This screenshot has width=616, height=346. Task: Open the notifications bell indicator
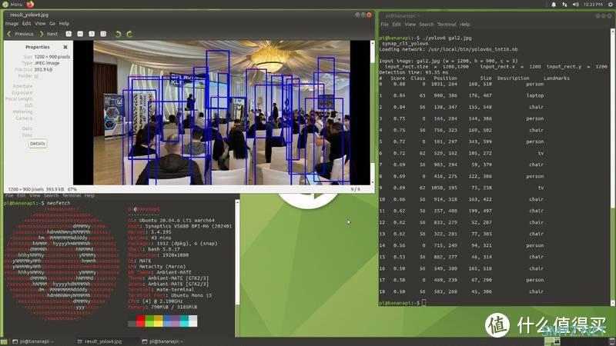pyautogui.click(x=554, y=5)
